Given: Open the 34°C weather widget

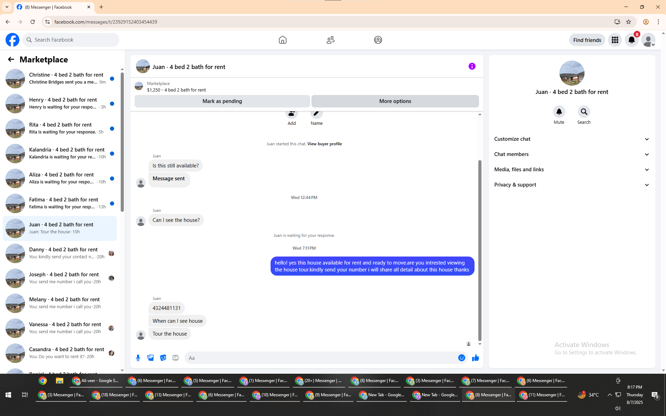Looking at the screenshot, I should (x=588, y=395).
